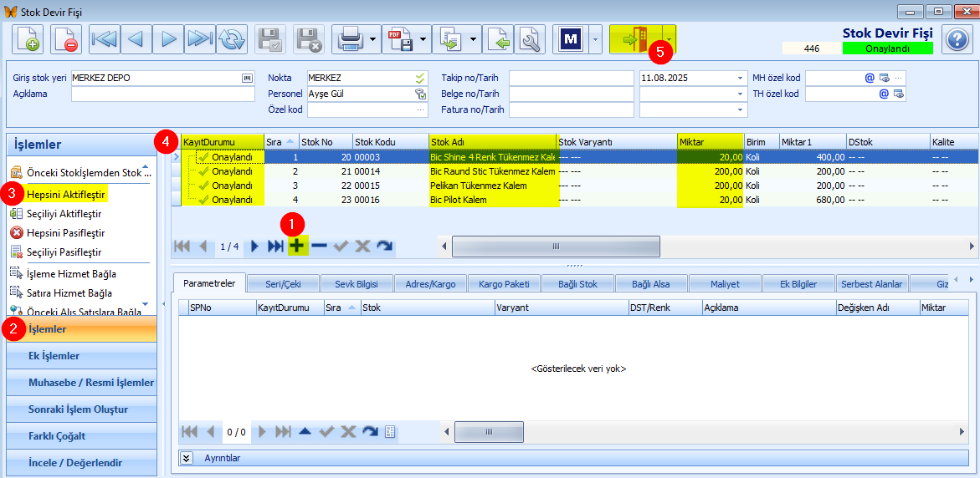
Task: Select the Pelikan Tükenmez Kalem row
Action: [492, 186]
